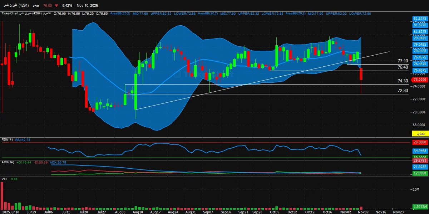This screenshot has width=429, height=214.
Task: Click the Sep07 date axis label
Action: (x=208, y=212)
